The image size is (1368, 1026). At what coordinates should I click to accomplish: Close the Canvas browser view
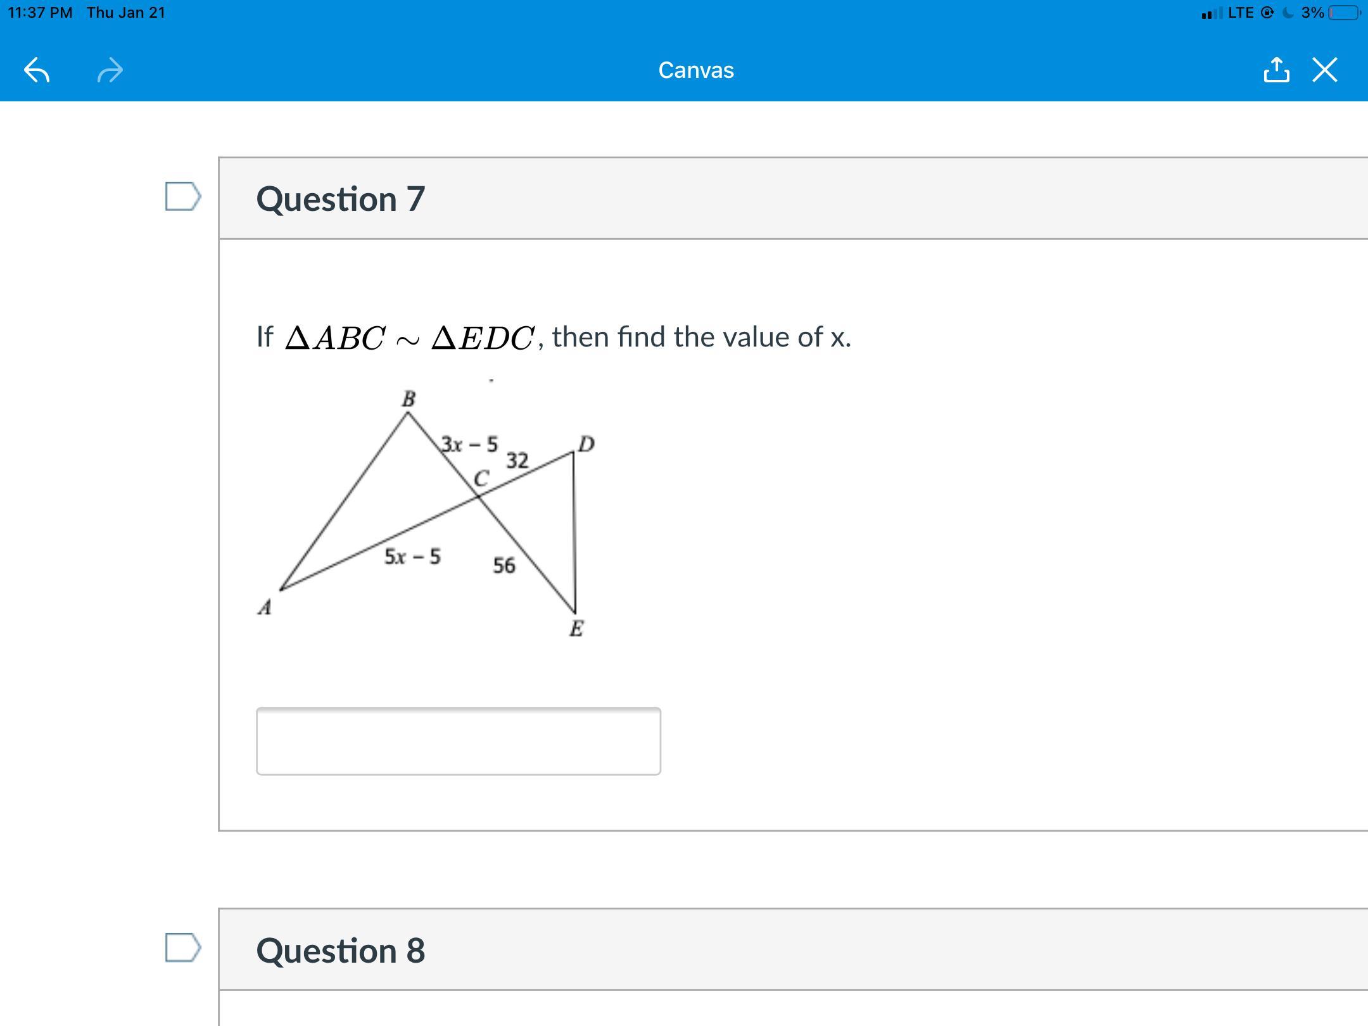point(1325,70)
